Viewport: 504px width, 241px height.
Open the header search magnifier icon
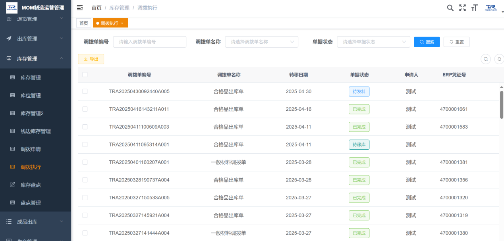coord(450,8)
